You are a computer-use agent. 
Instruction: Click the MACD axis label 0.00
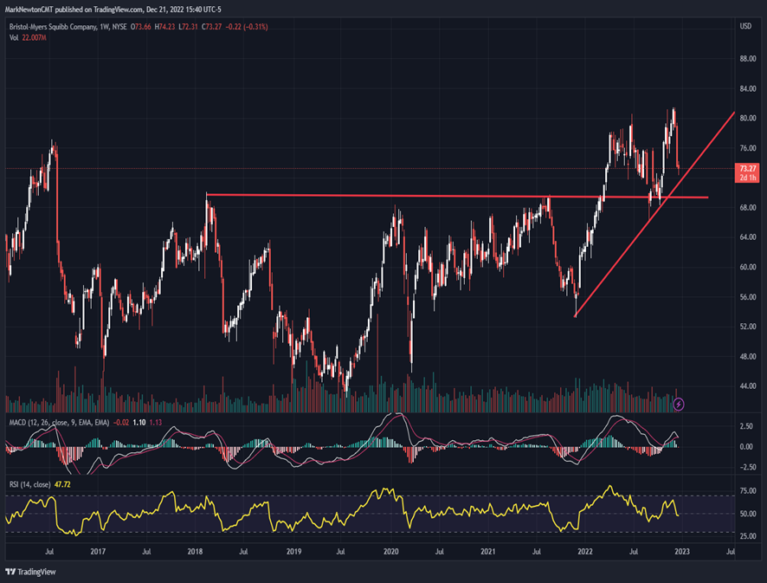coord(746,446)
